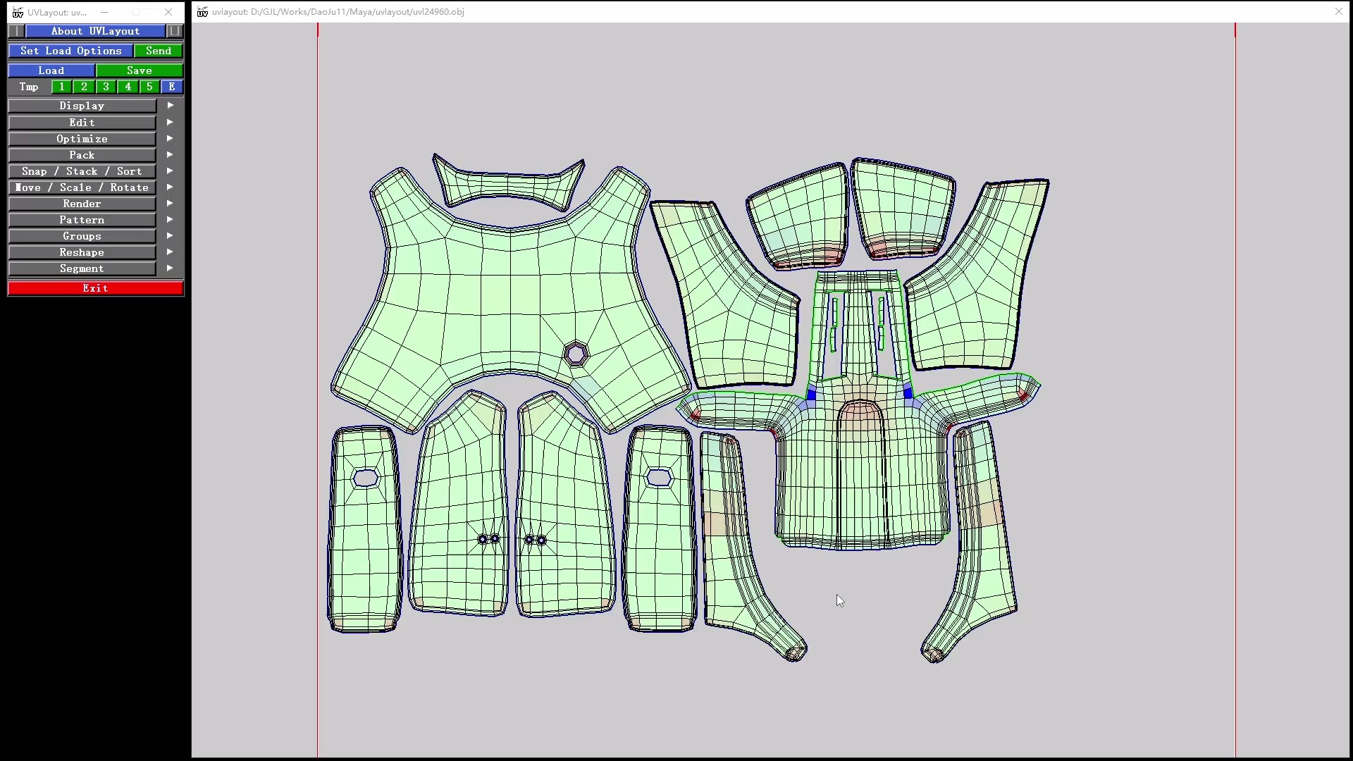Click the UVLayout logo icon in the panel title bar
Viewport: 1353px width, 761px height.
(18, 12)
